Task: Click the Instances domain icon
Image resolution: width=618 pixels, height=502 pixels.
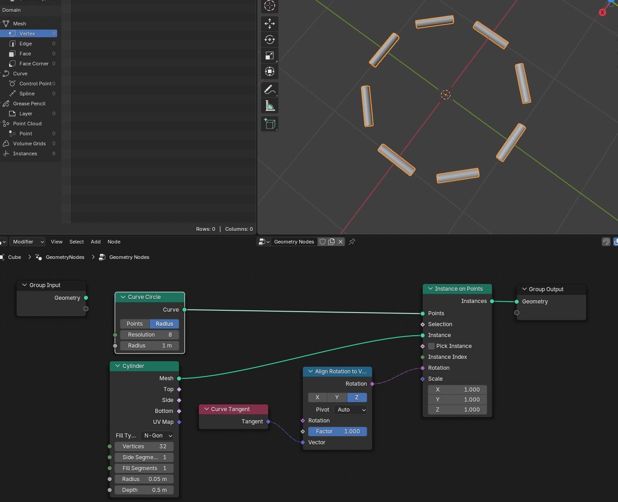Action: click(x=6, y=154)
